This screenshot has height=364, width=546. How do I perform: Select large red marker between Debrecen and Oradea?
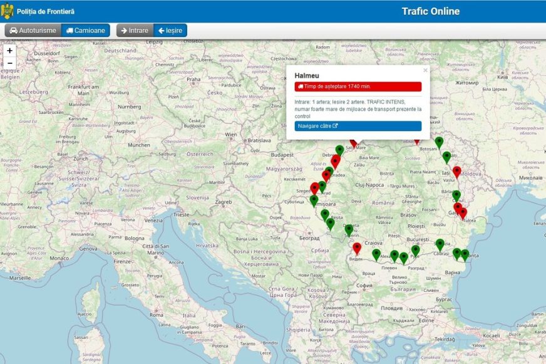click(x=336, y=162)
